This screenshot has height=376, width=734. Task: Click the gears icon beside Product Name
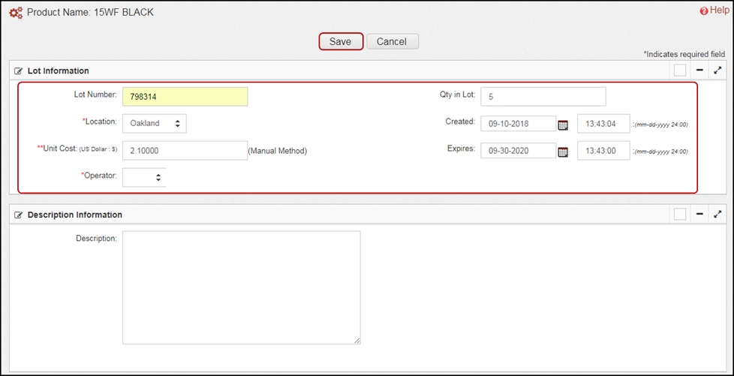click(x=16, y=13)
